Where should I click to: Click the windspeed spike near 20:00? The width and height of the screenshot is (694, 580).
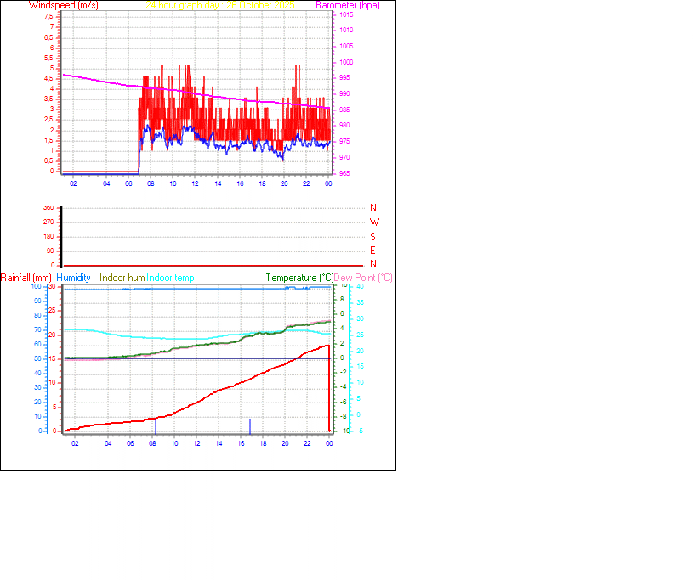(296, 75)
